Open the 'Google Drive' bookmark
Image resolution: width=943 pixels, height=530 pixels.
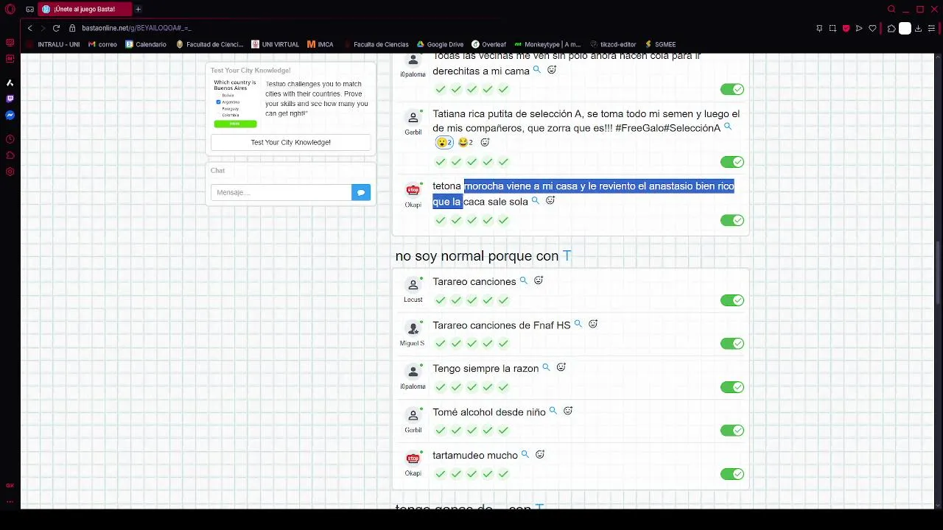440,44
